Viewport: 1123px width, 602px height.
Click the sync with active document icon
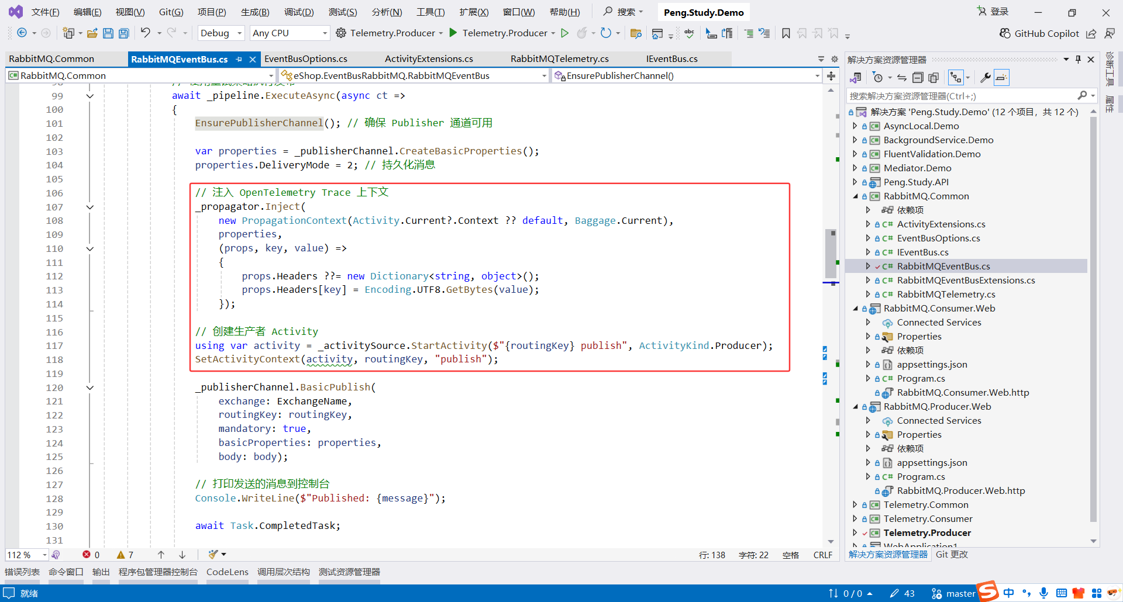(x=902, y=78)
